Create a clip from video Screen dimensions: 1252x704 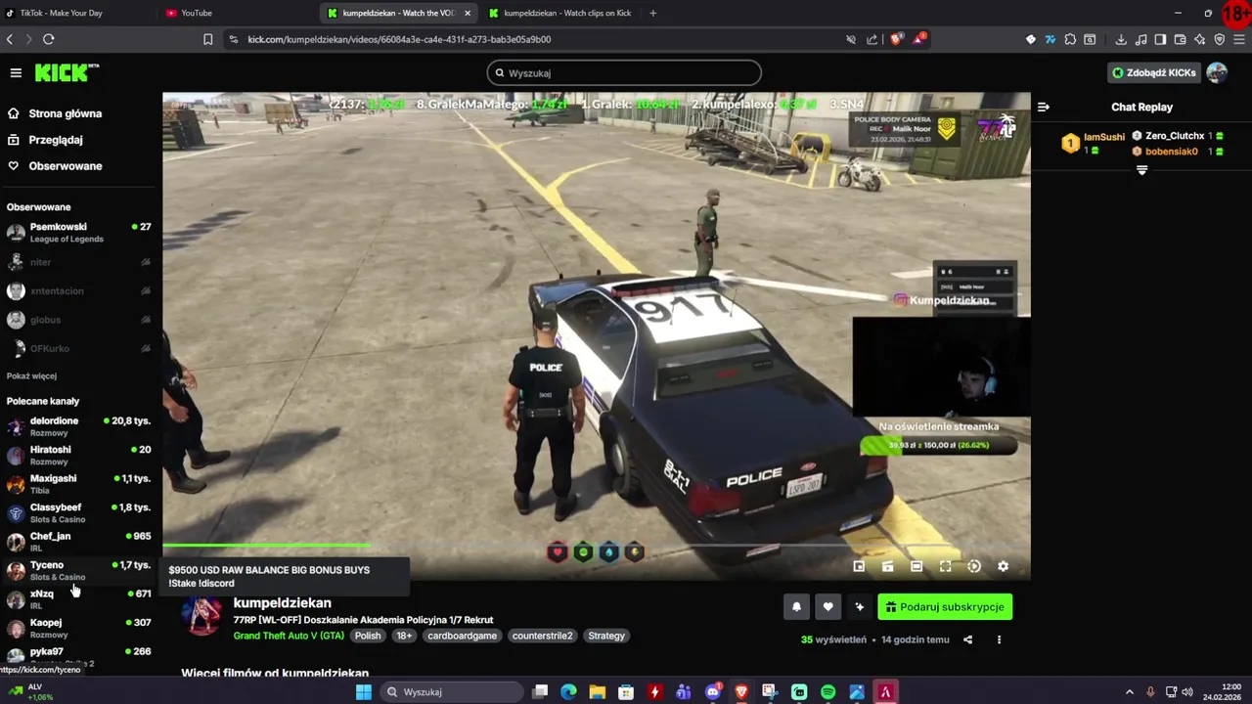887,566
